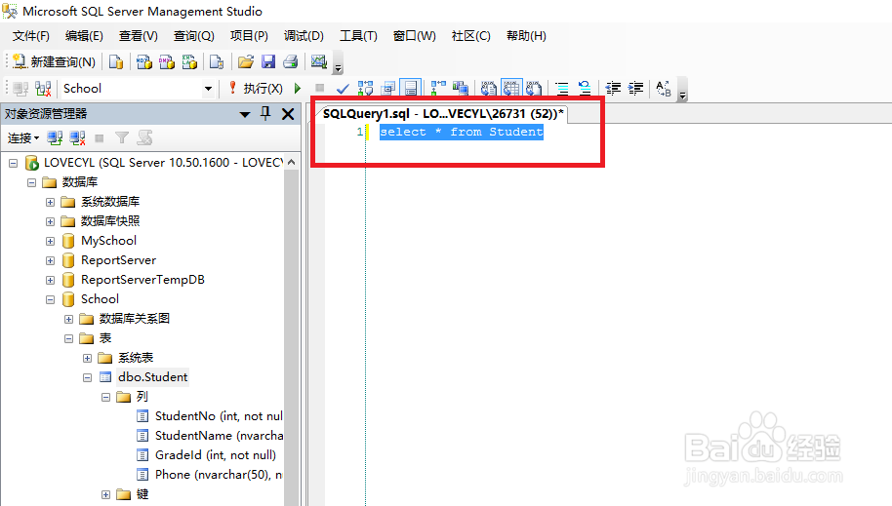Toggle Include Actual Execution Plan
Viewport: 892px width, 506px height.
(x=438, y=88)
